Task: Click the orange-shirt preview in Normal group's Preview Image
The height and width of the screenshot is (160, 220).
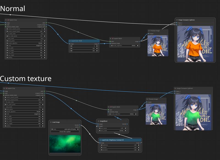Action: click(x=158, y=46)
